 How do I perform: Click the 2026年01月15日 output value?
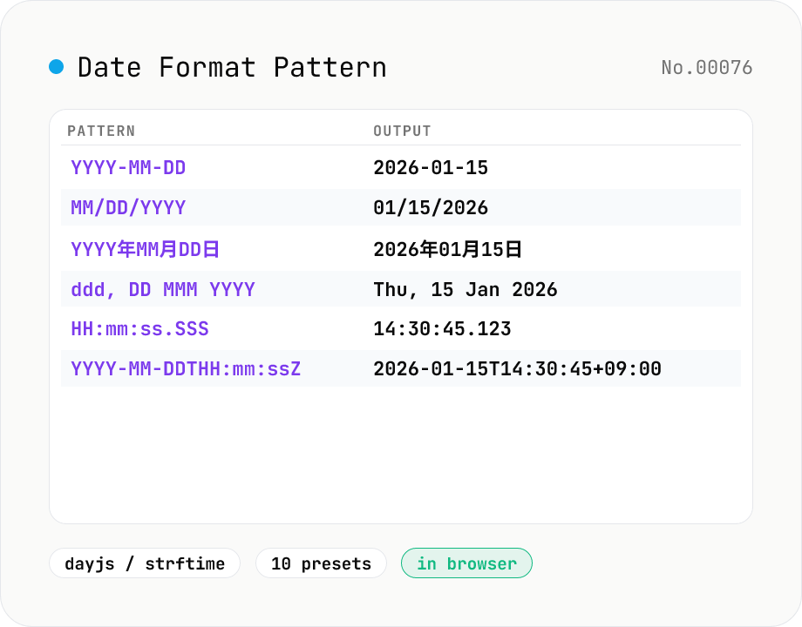point(447,249)
